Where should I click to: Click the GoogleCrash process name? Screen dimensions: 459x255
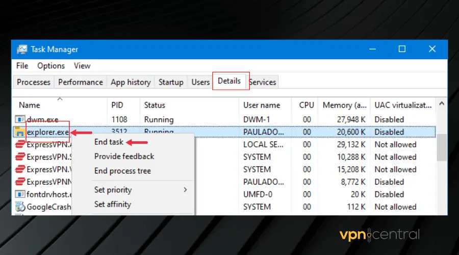[49, 207]
